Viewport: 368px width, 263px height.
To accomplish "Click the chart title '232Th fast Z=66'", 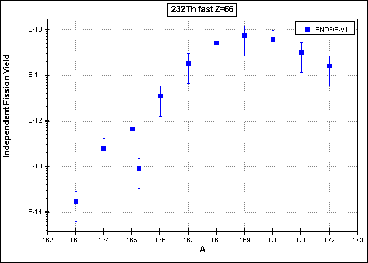I will [x=202, y=9].
